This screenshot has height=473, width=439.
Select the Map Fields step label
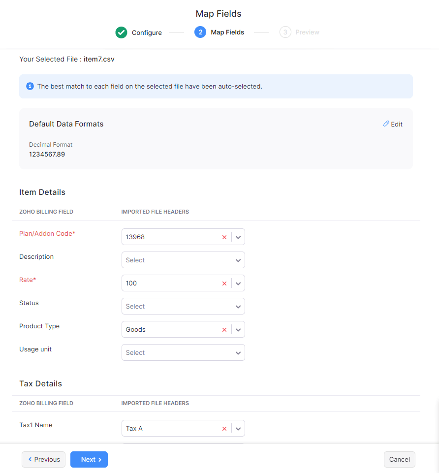(227, 32)
